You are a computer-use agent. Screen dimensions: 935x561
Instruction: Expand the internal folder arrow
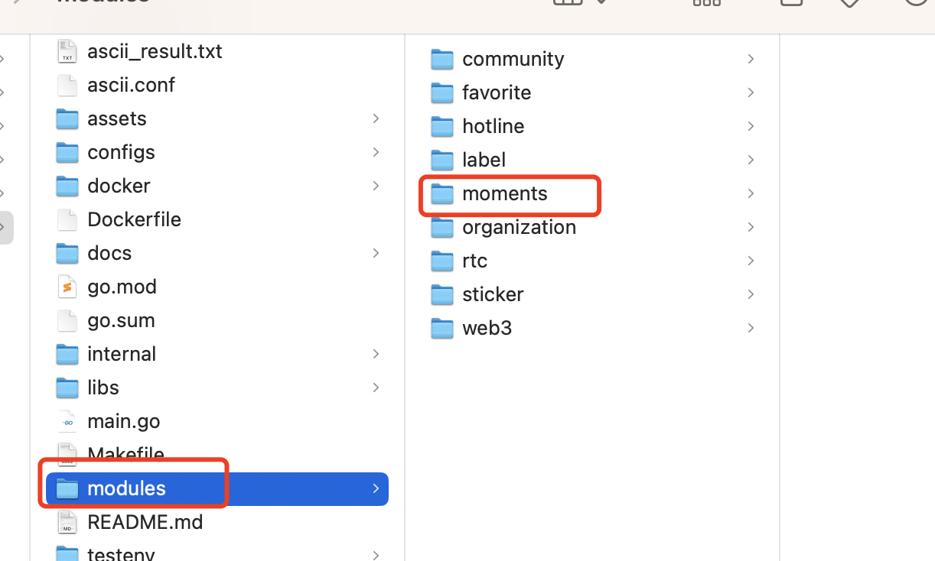(x=376, y=354)
